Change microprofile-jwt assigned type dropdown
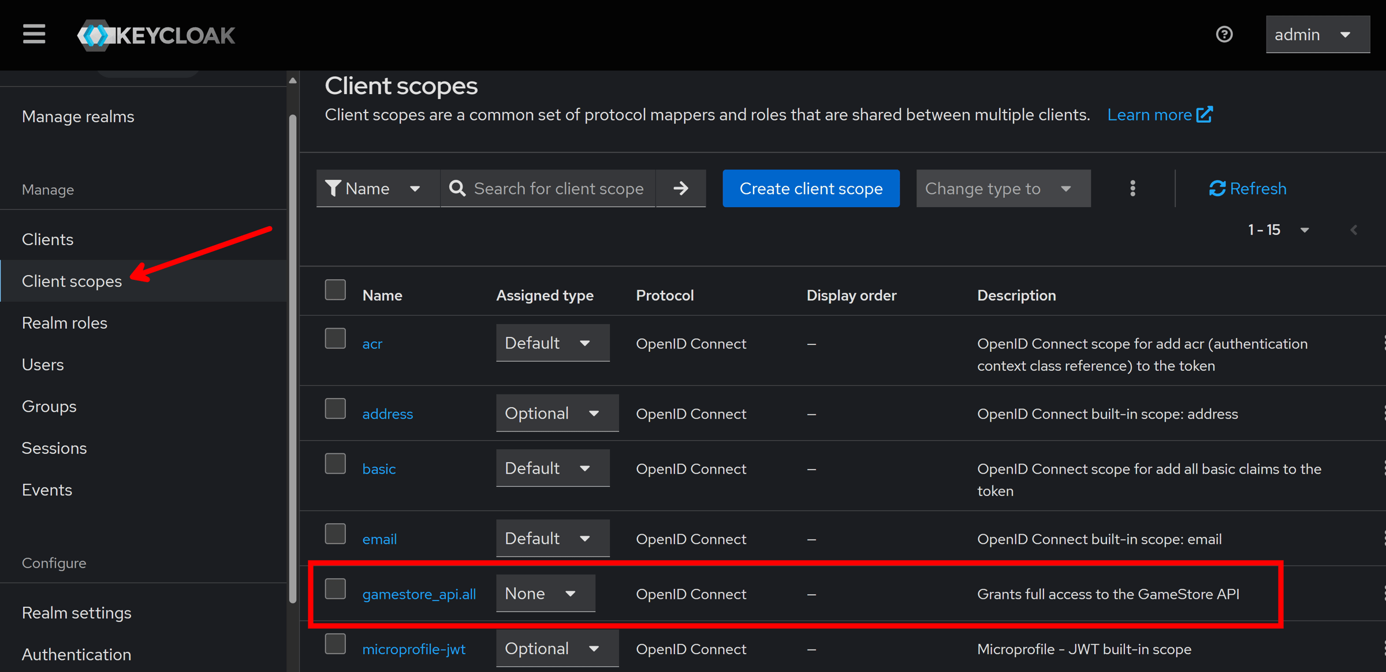1386x672 pixels. click(557, 648)
